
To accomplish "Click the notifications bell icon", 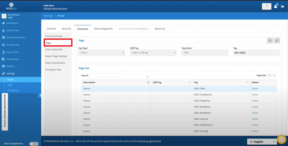I will 275,7.
